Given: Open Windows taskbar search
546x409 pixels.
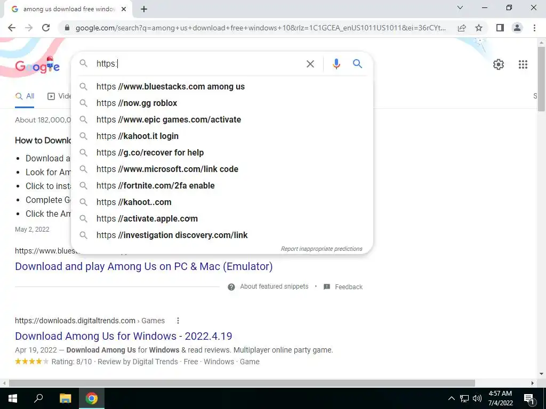Looking at the screenshot, I should pyautogui.click(x=38, y=398).
